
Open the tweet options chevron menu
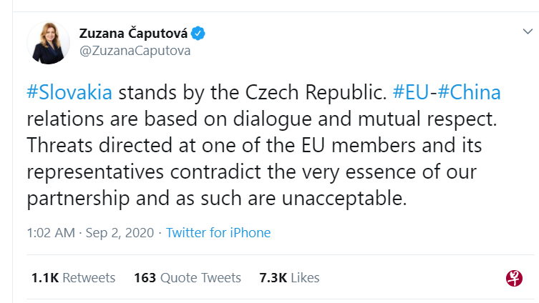(x=526, y=33)
